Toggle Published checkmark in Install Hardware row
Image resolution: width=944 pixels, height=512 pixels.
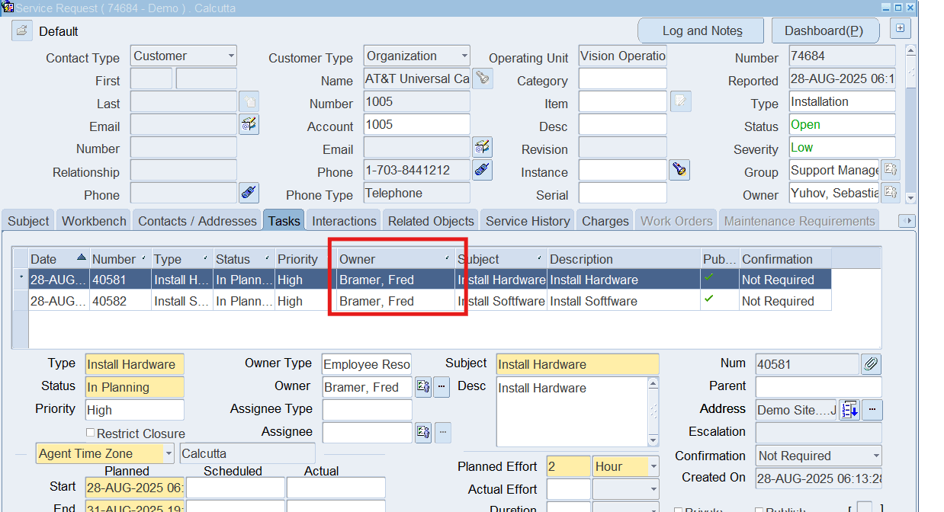710,278
